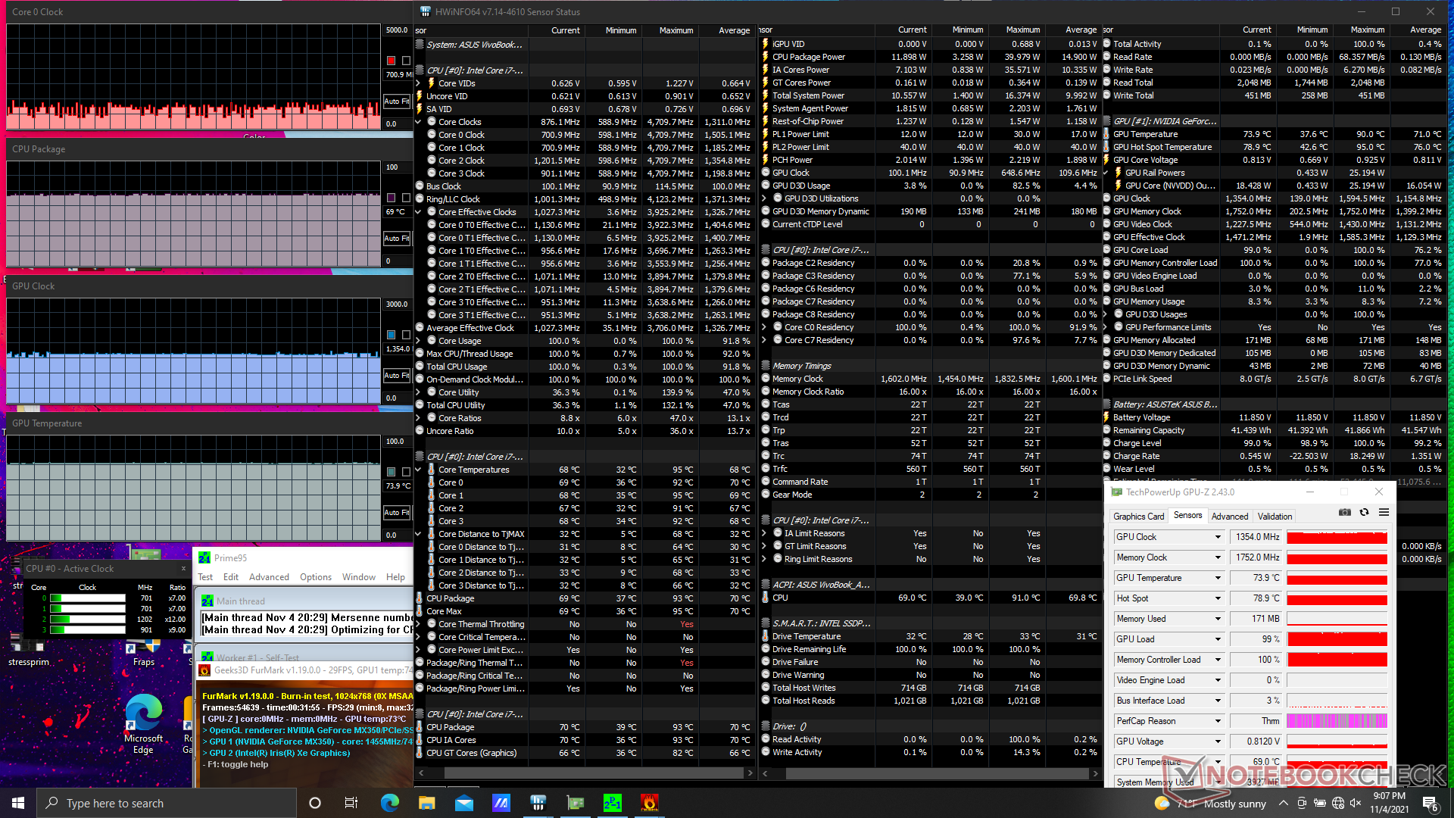Click the Task View taskbar icon
The image size is (1454, 818).
coord(351,803)
